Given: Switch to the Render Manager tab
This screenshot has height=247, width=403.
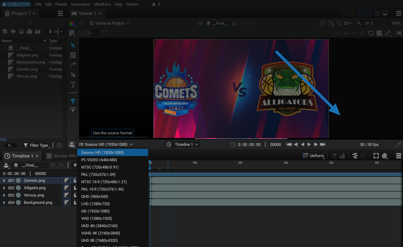Looking at the screenshot, I should [61, 156].
